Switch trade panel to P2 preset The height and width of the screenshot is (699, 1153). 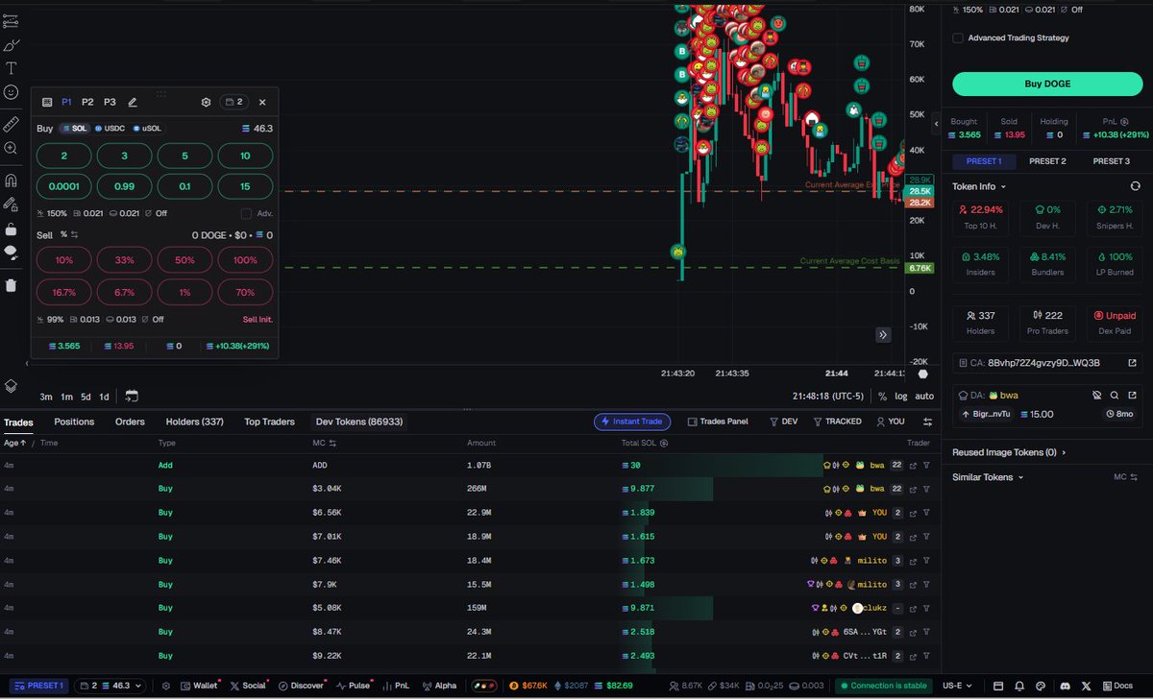pyautogui.click(x=87, y=102)
